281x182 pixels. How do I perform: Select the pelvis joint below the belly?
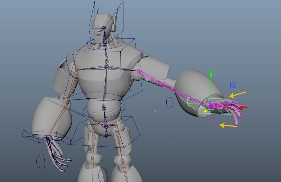(106, 127)
